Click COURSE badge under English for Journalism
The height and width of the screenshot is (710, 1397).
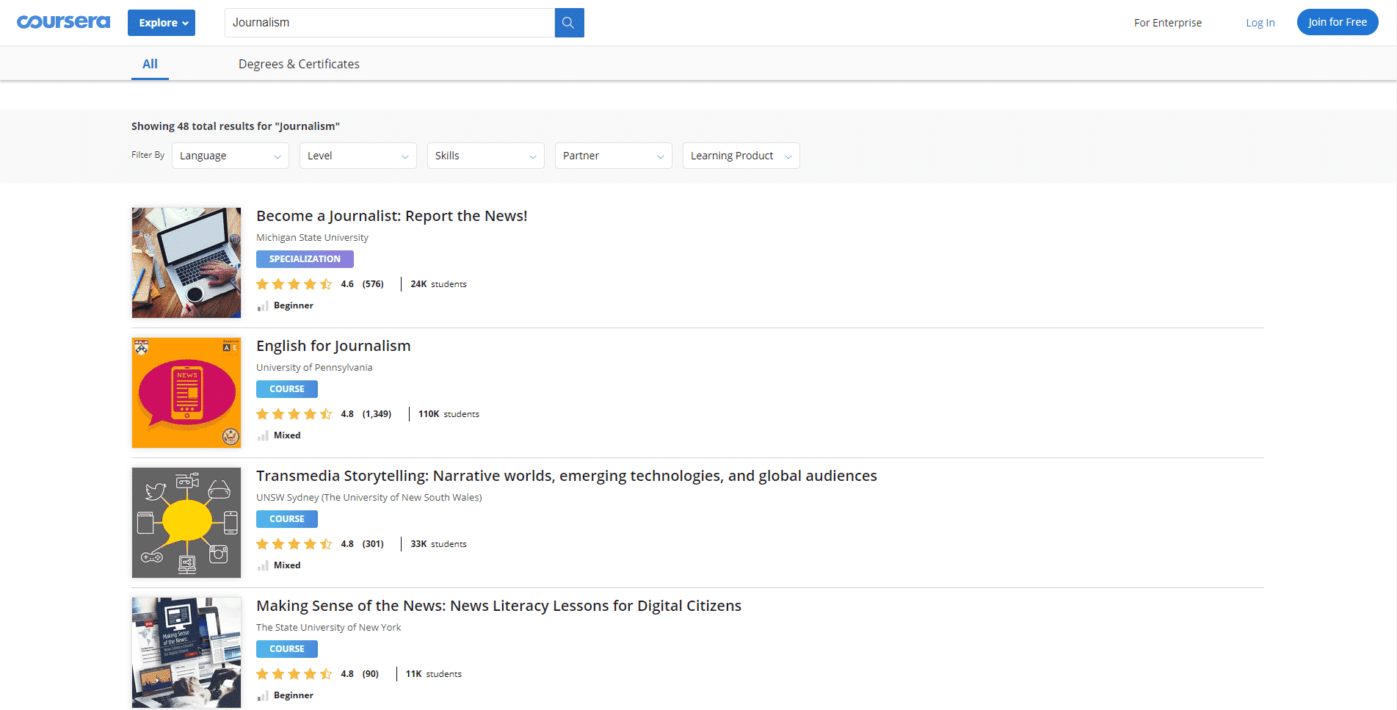(x=287, y=389)
